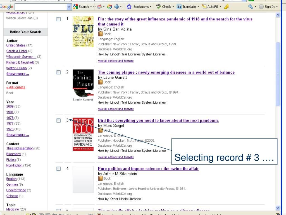
Task: Filter content by Biography
Action: tap(14, 154)
